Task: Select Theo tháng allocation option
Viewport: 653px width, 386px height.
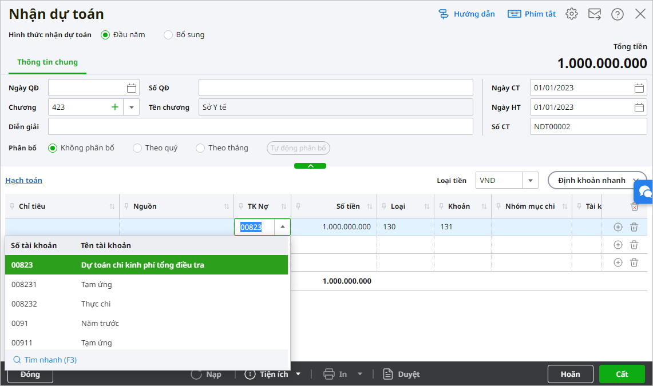Action: point(200,148)
